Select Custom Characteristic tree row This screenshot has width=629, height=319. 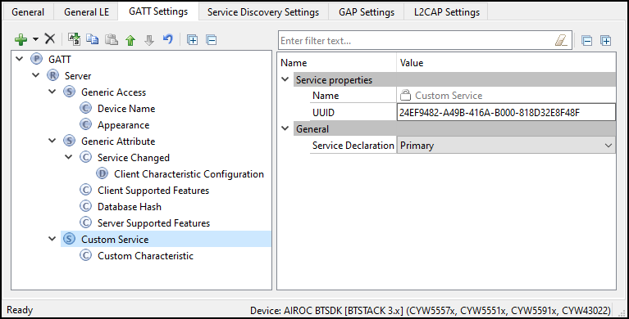coord(145,256)
